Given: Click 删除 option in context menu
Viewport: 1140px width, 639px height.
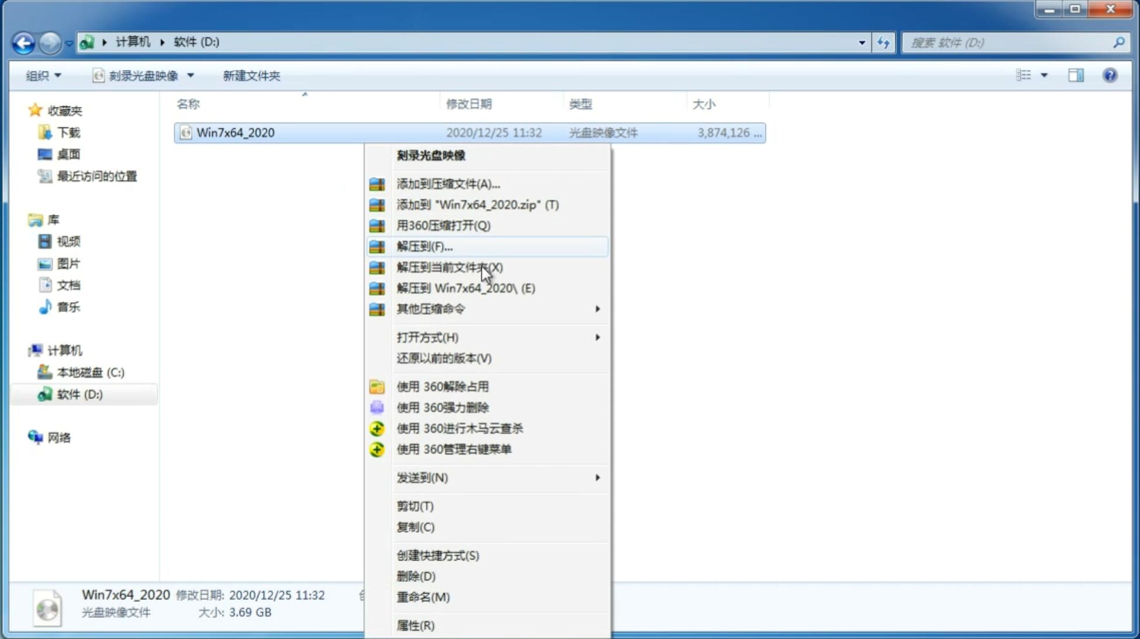Looking at the screenshot, I should 416,575.
